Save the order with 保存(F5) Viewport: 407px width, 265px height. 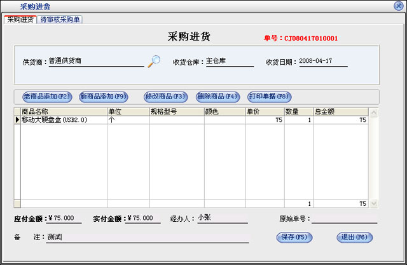pyautogui.click(x=293, y=237)
